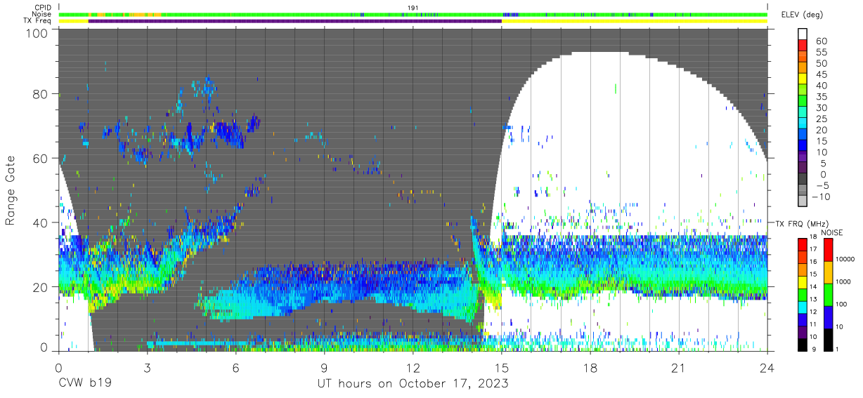This screenshot has width=863, height=398.
Task: Click x-axis tick label 21
Action: coord(679,368)
